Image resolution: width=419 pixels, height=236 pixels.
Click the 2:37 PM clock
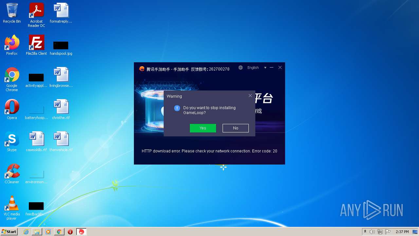tap(402, 232)
